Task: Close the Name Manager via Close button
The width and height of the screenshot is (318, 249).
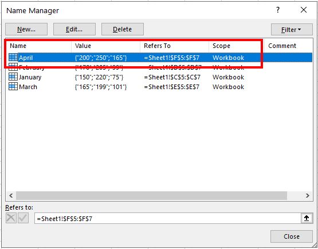Action: point(292,236)
